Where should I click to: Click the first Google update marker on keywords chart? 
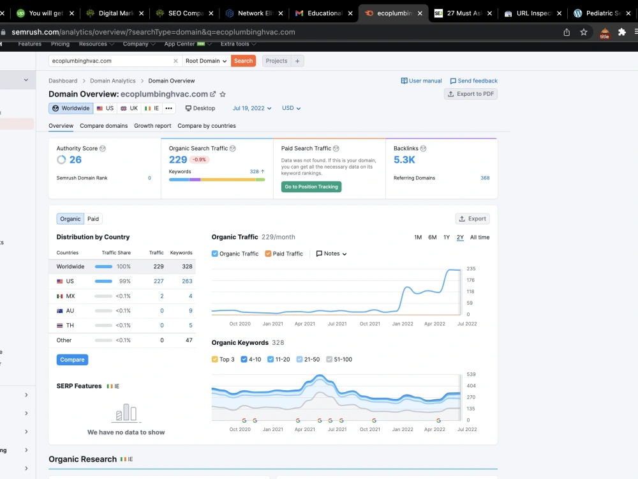244,420
